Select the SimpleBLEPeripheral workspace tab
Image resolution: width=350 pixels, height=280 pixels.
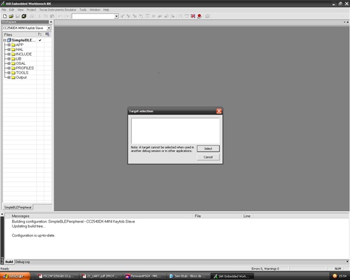(18, 207)
